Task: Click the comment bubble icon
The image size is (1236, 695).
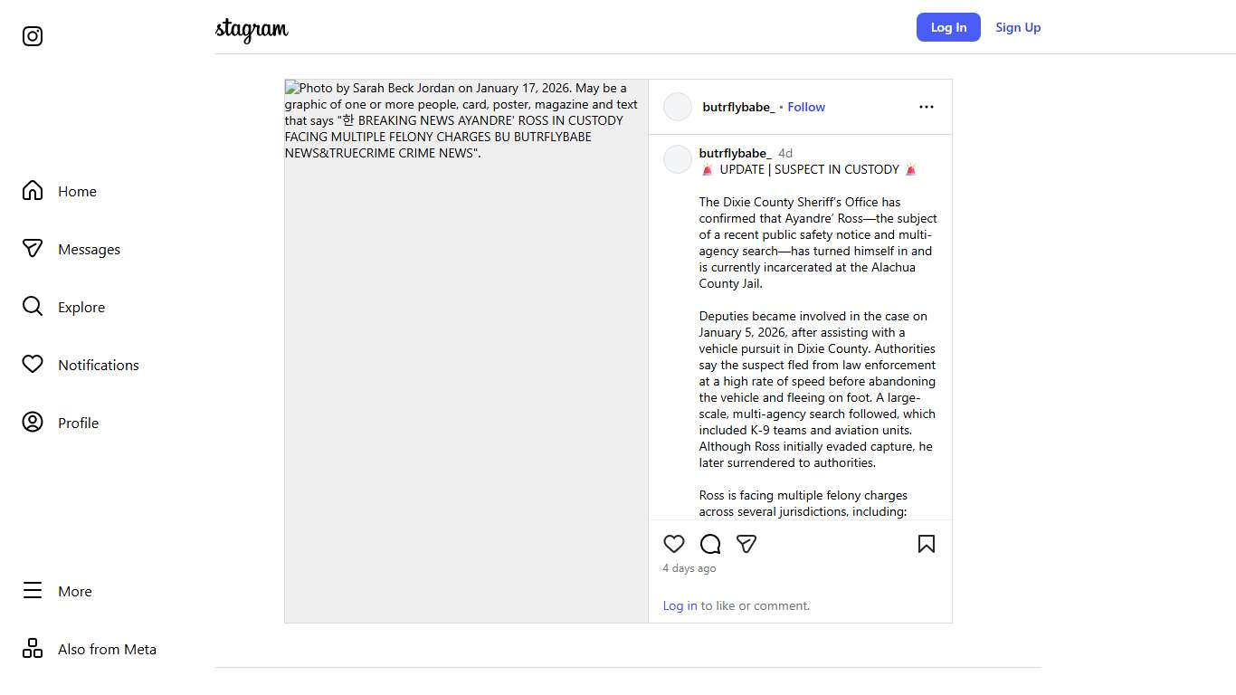Action: point(710,544)
